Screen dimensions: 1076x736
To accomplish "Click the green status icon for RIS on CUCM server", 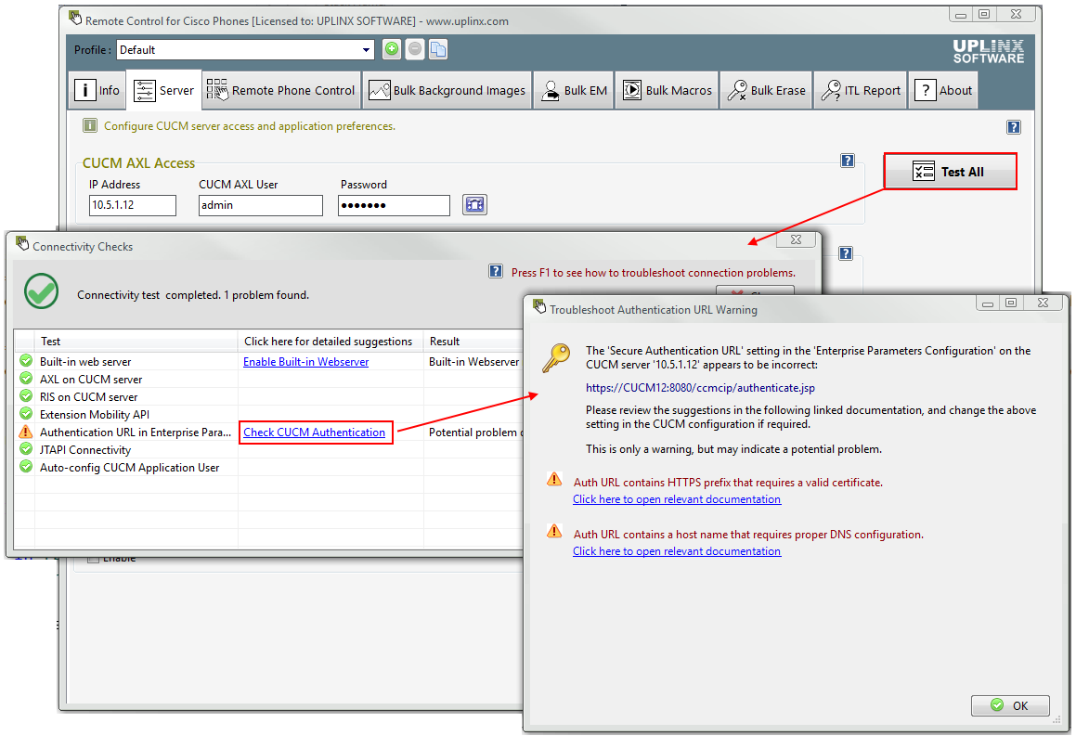I will 26,396.
